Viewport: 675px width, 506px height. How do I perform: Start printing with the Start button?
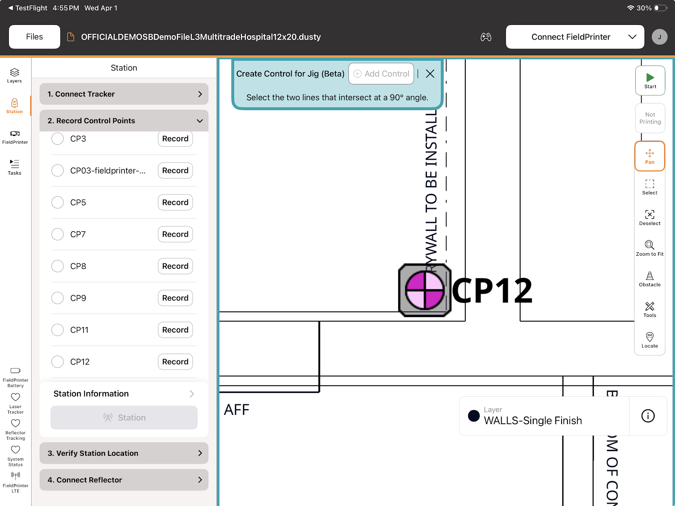(650, 81)
